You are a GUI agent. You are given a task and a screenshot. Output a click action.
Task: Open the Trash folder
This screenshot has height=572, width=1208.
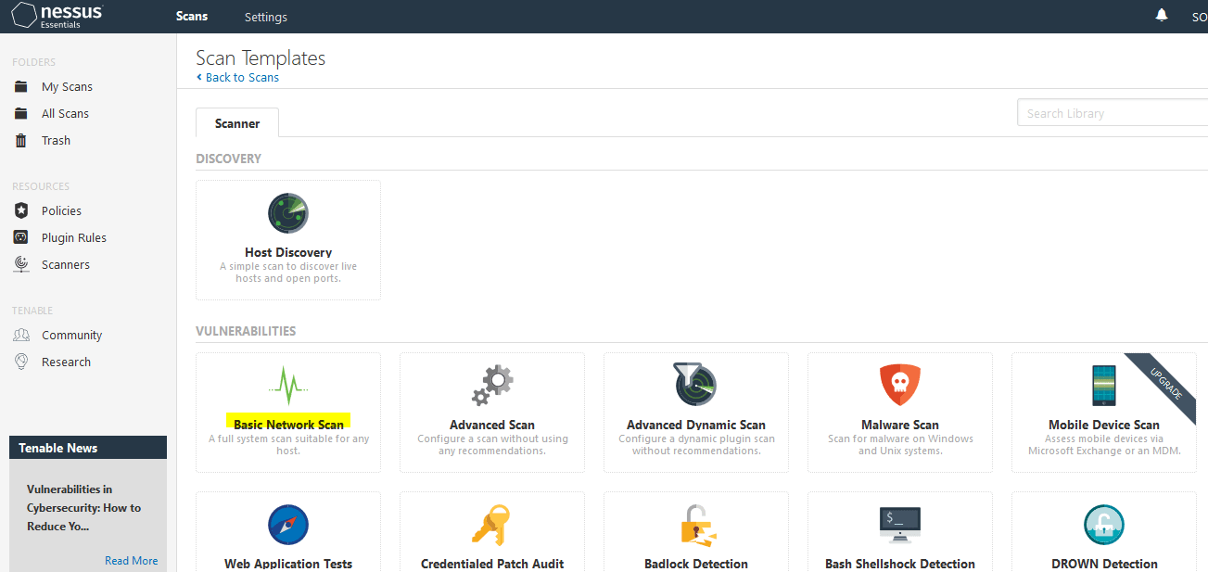point(56,140)
